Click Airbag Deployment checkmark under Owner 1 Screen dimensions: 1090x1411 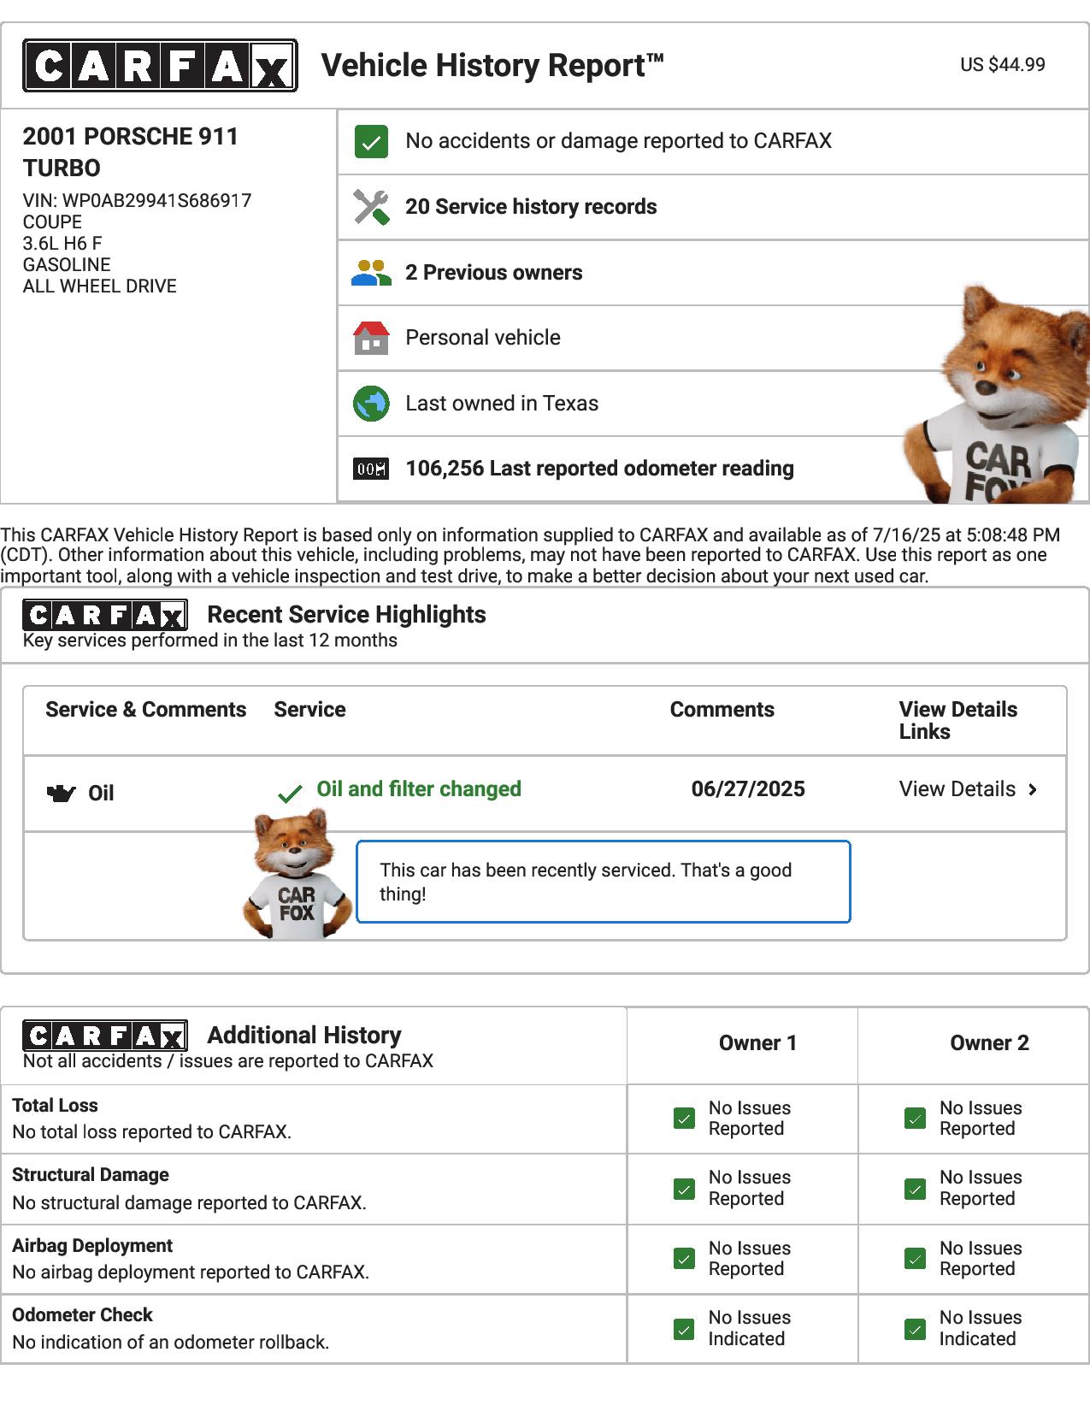tap(684, 1259)
